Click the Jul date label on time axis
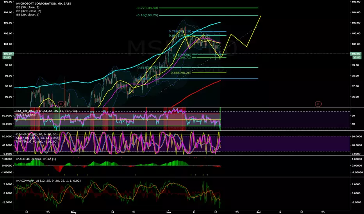 [259, 212]
